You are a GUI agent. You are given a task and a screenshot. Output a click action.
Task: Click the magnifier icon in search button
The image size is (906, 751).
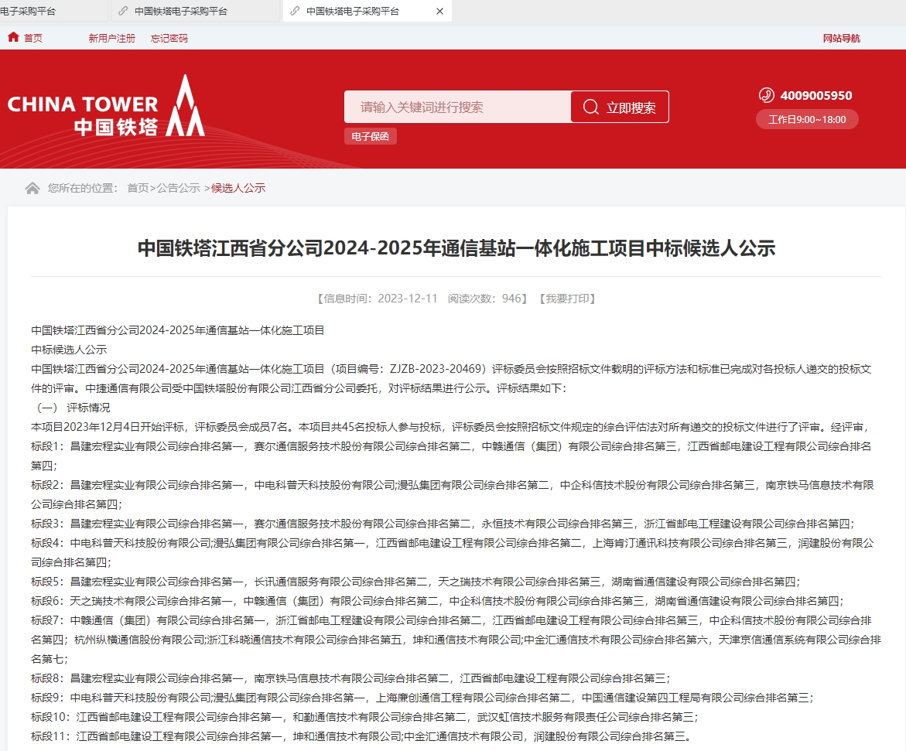tap(590, 107)
